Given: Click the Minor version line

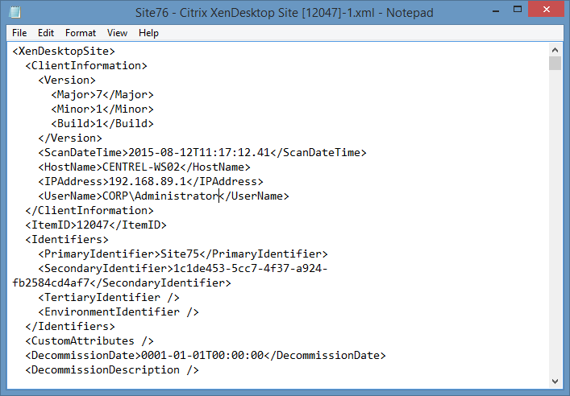Looking at the screenshot, I should pos(102,109).
